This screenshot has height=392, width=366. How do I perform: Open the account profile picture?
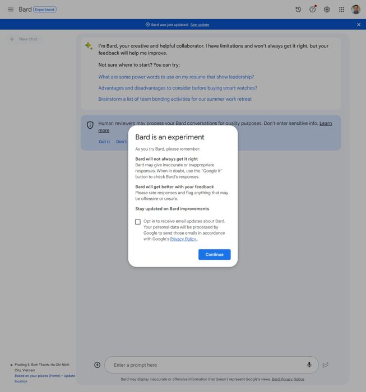click(355, 10)
